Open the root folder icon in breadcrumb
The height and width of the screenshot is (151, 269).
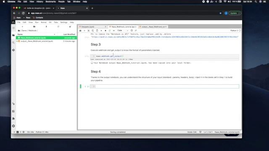pos(19,31)
